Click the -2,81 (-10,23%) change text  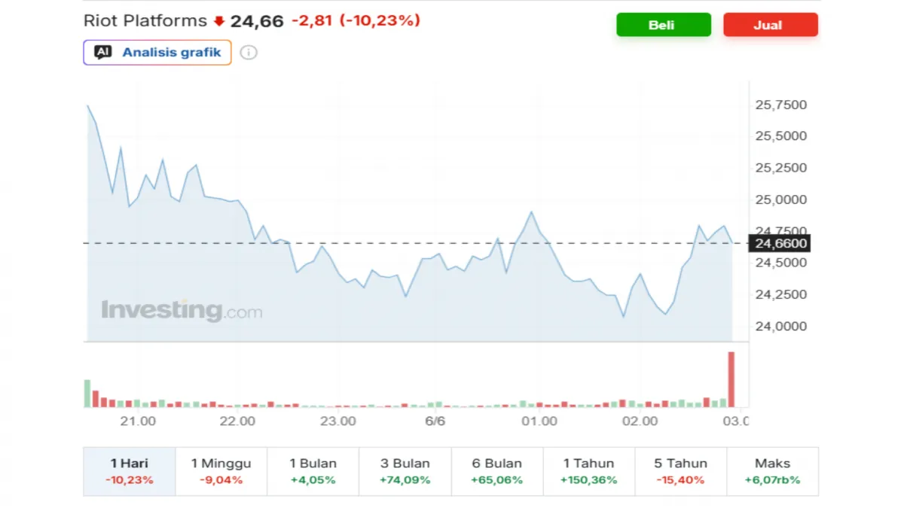(356, 20)
